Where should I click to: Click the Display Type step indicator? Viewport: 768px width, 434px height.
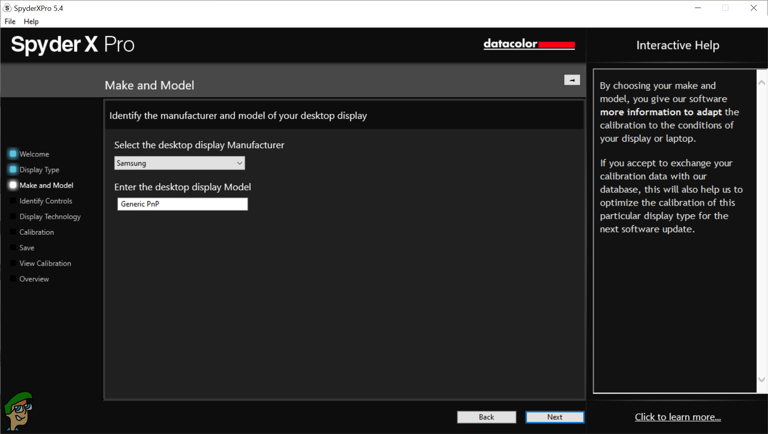point(13,169)
